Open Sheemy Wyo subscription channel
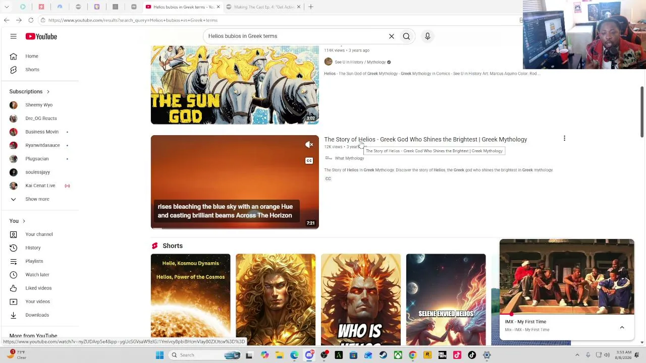The height and width of the screenshot is (363, 646). 40,105
